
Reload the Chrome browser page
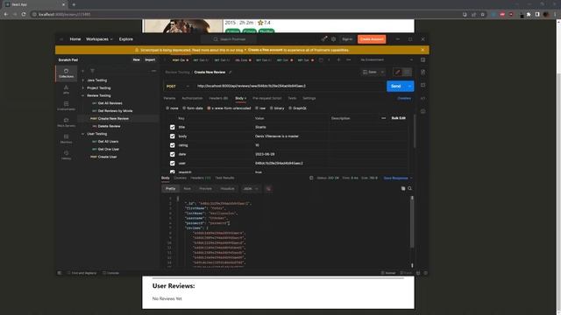[x=24, y=14]
